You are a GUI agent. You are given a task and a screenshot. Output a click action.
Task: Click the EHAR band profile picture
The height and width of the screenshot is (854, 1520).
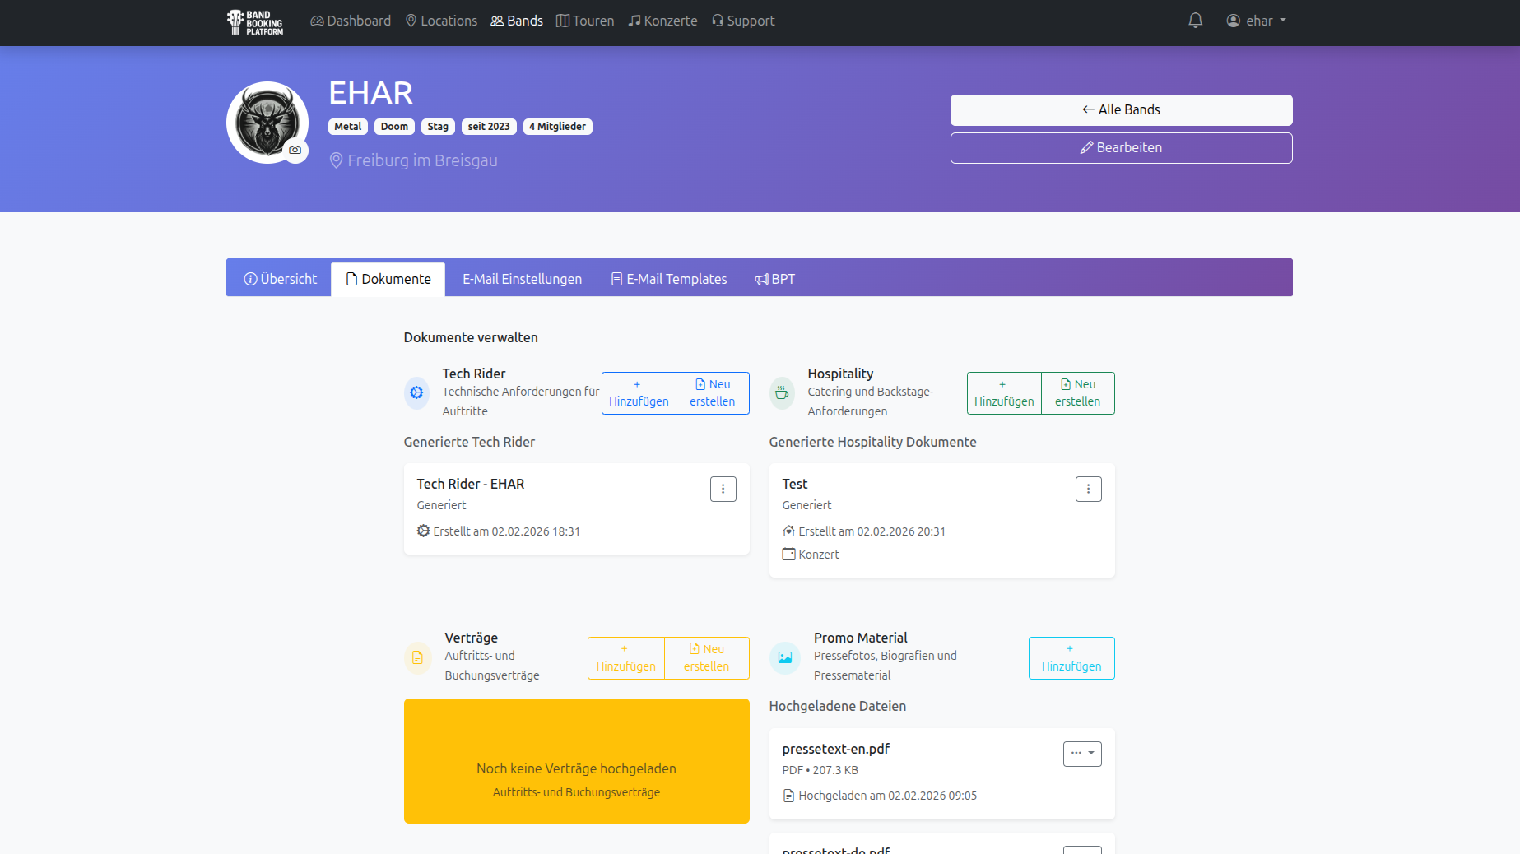click(x=265, y=120)
